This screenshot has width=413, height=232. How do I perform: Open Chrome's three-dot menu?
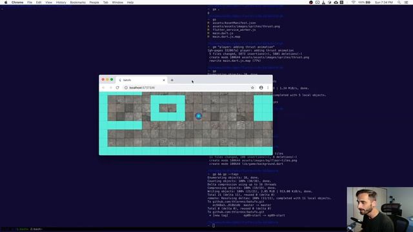[x=268, y=88]
